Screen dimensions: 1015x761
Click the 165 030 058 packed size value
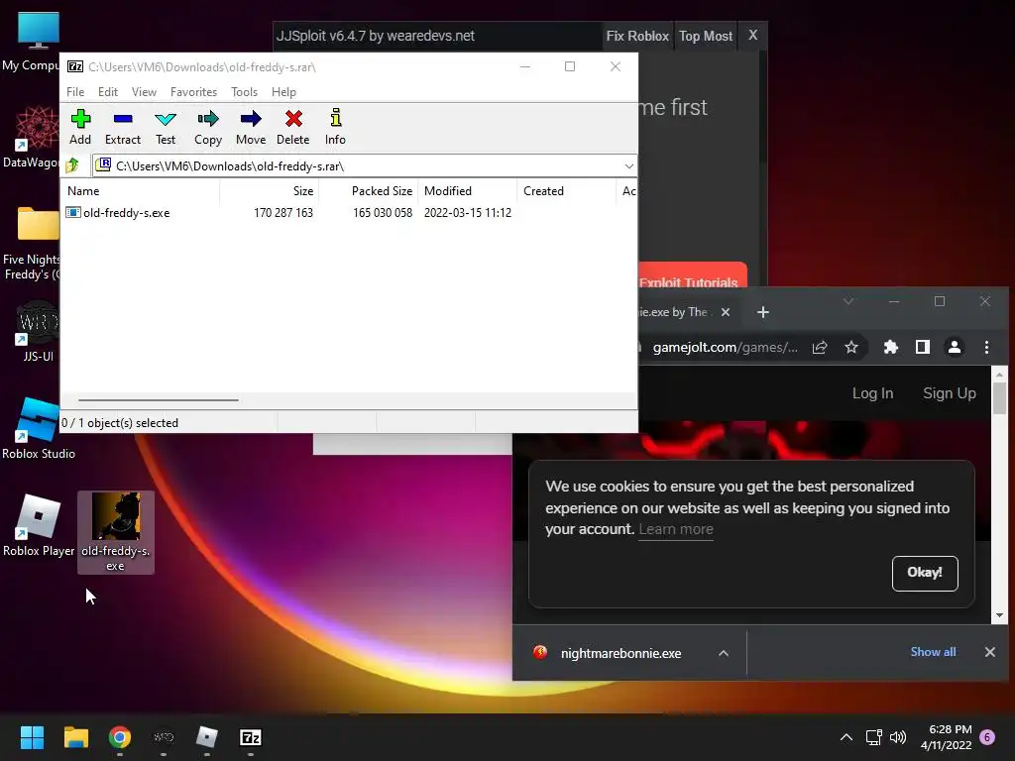[383, 213]
